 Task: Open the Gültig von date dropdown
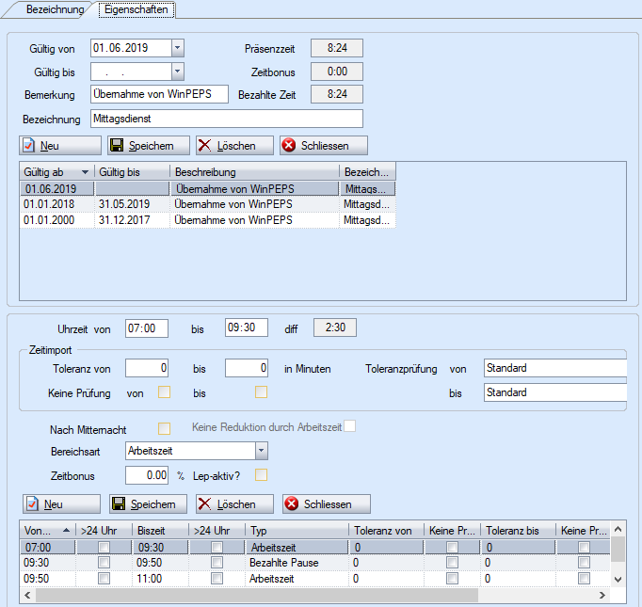coord(178,48)
